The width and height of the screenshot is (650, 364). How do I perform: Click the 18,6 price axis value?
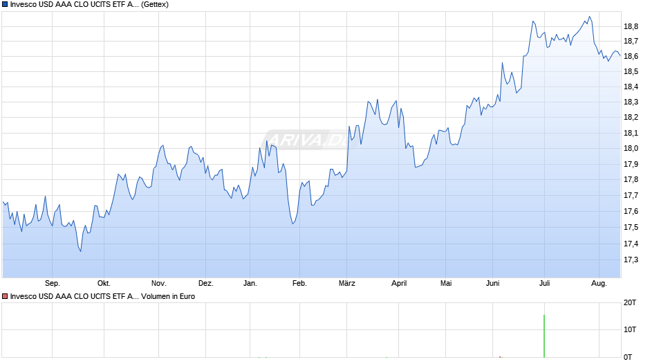[x=631, y=57]
